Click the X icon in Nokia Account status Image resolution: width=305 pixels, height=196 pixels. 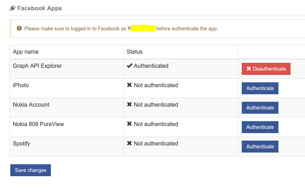click(x=129, y=105)
